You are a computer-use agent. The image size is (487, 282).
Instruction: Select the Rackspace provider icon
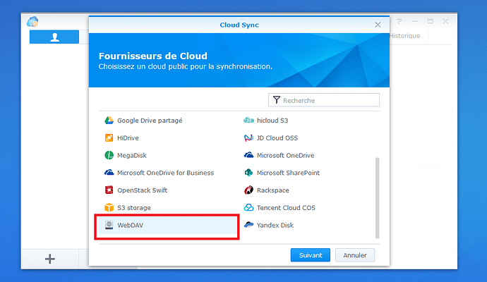coord(248,190)
